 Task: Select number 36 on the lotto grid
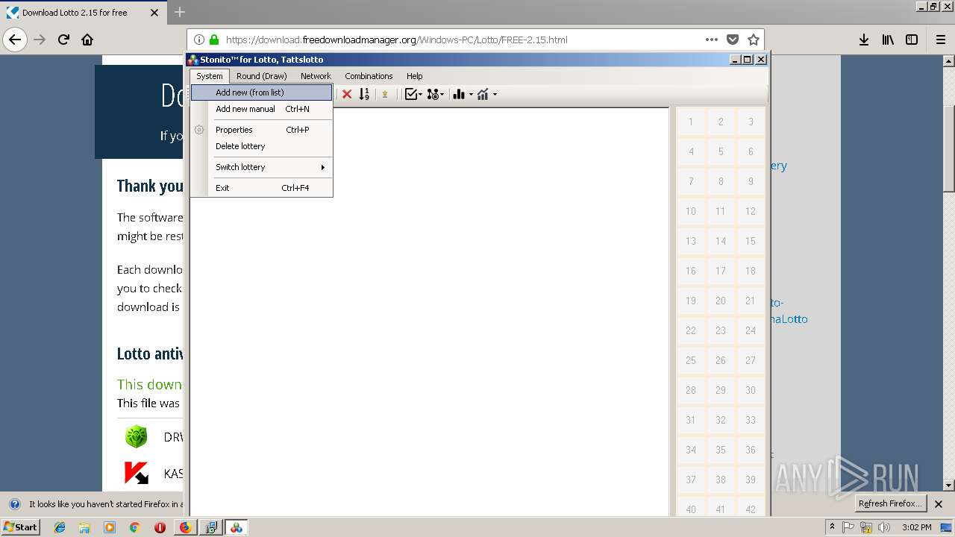(751, 450)
